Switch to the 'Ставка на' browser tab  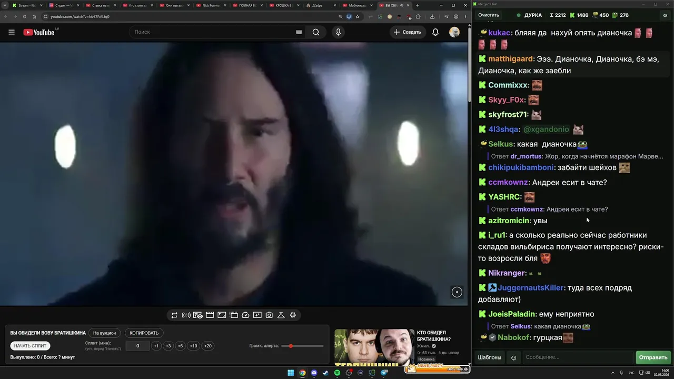(101, 5)
